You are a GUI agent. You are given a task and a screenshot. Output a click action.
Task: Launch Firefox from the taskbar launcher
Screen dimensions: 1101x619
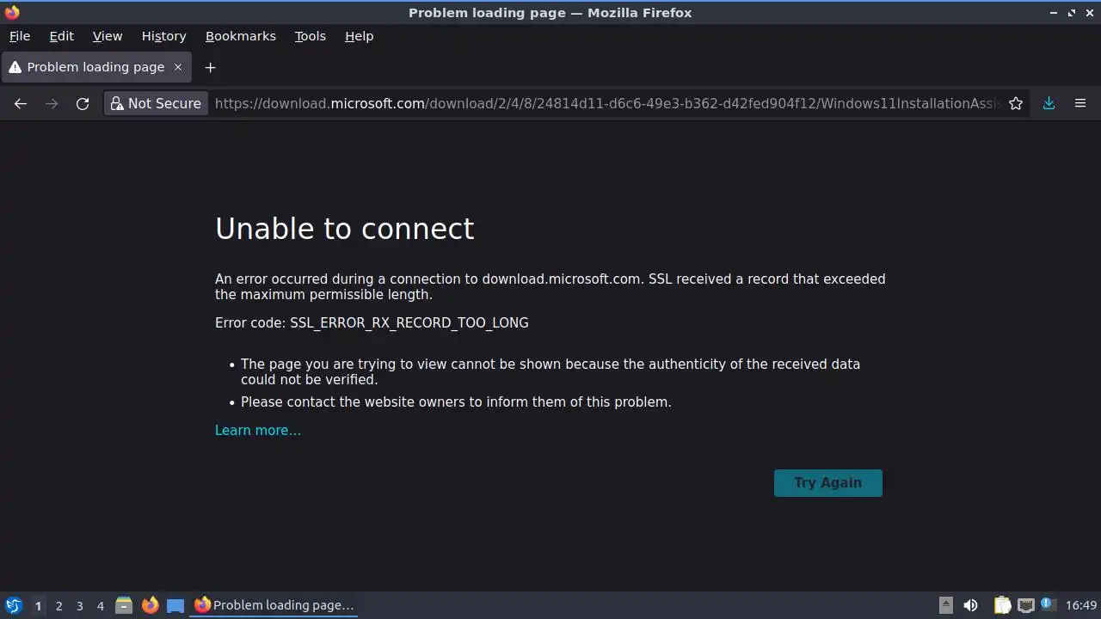tap(150, 605)
